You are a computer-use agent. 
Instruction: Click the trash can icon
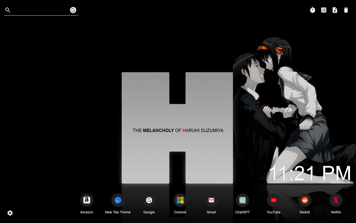click(x=346, y=10)
